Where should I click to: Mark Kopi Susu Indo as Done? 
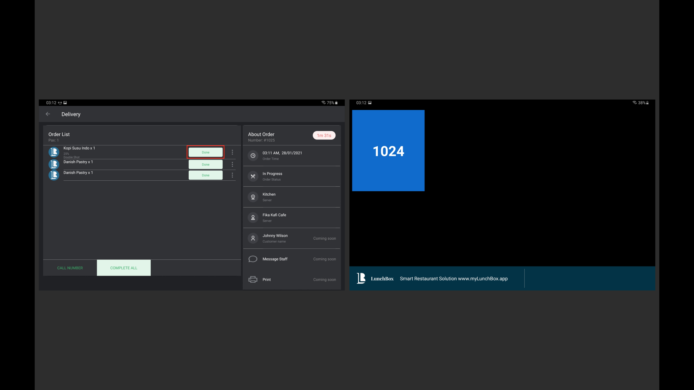[x=205, y=152]
